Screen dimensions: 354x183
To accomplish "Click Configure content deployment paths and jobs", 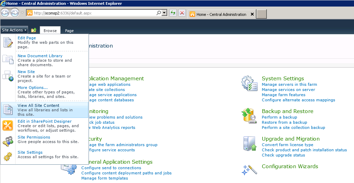I will 126,173.
